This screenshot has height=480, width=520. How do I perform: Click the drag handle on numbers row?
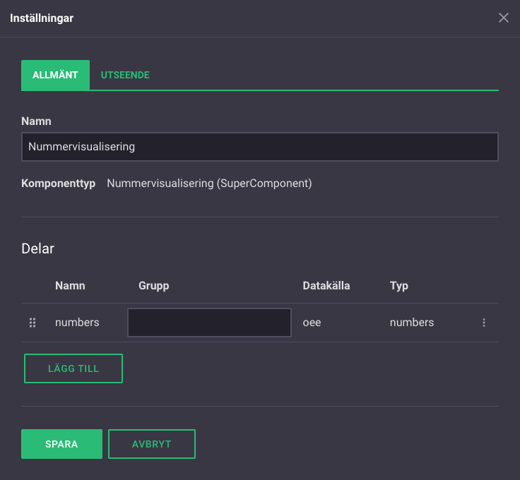pos(32,323)
